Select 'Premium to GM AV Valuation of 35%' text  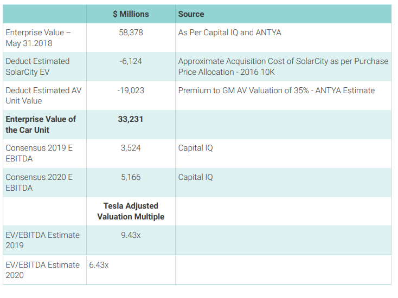pos(243,90)
